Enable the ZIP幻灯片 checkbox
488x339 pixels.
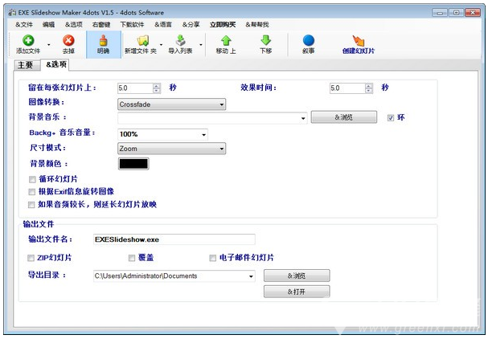coord(31,258)
